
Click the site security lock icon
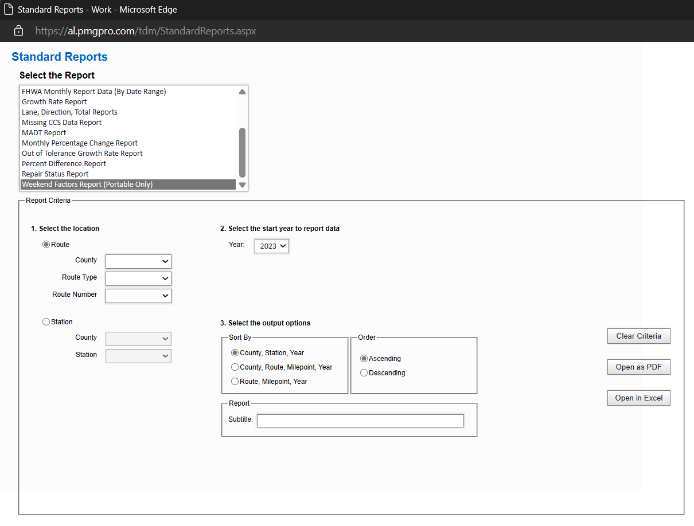(18, 31)
